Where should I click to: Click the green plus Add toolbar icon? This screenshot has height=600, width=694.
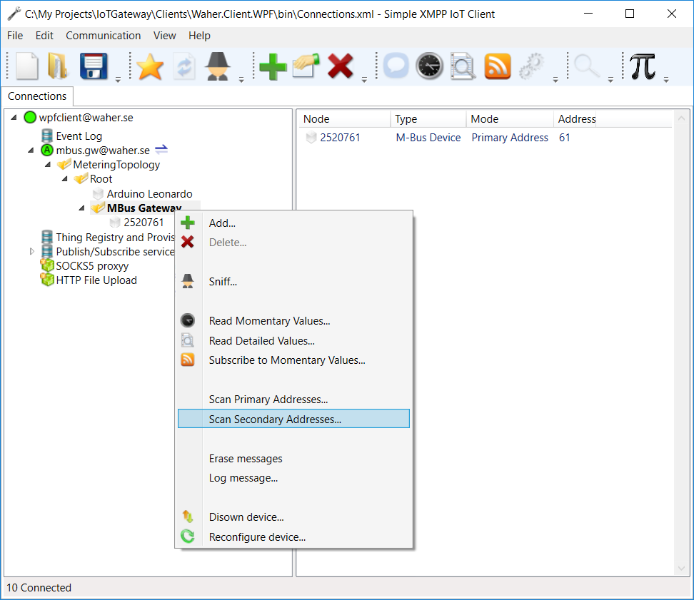click(273, 66)
